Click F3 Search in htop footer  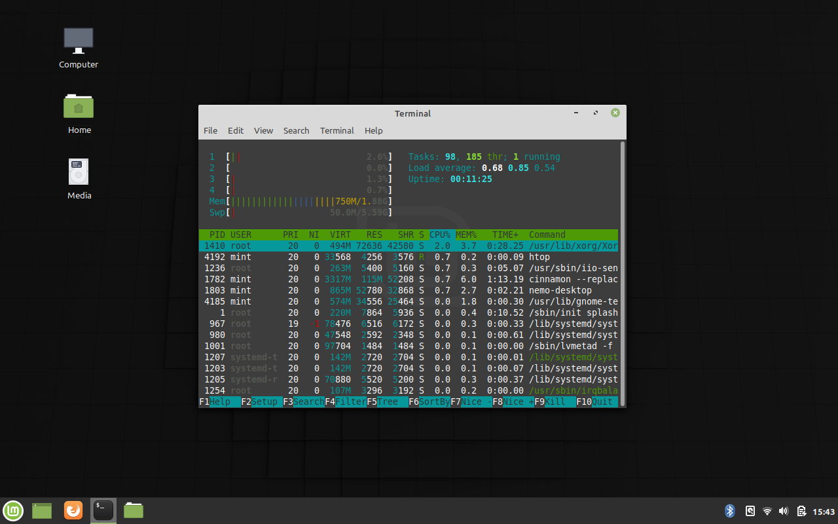coord(304,402)
